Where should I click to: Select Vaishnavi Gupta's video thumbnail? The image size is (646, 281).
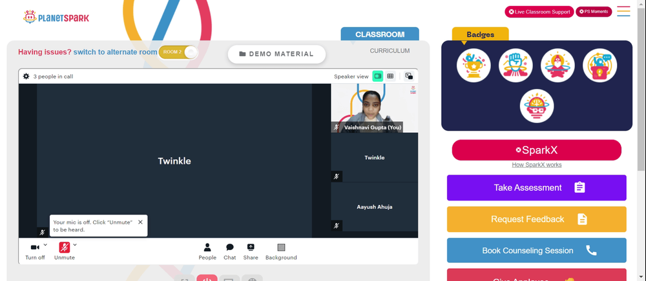tap(374, 108)
